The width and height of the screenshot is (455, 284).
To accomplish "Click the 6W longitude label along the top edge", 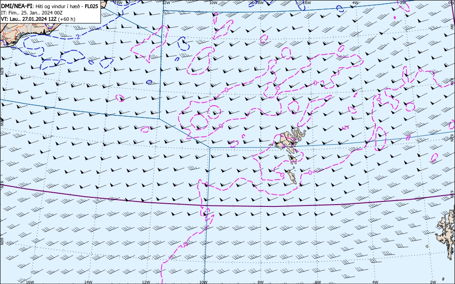I will 308,3.
